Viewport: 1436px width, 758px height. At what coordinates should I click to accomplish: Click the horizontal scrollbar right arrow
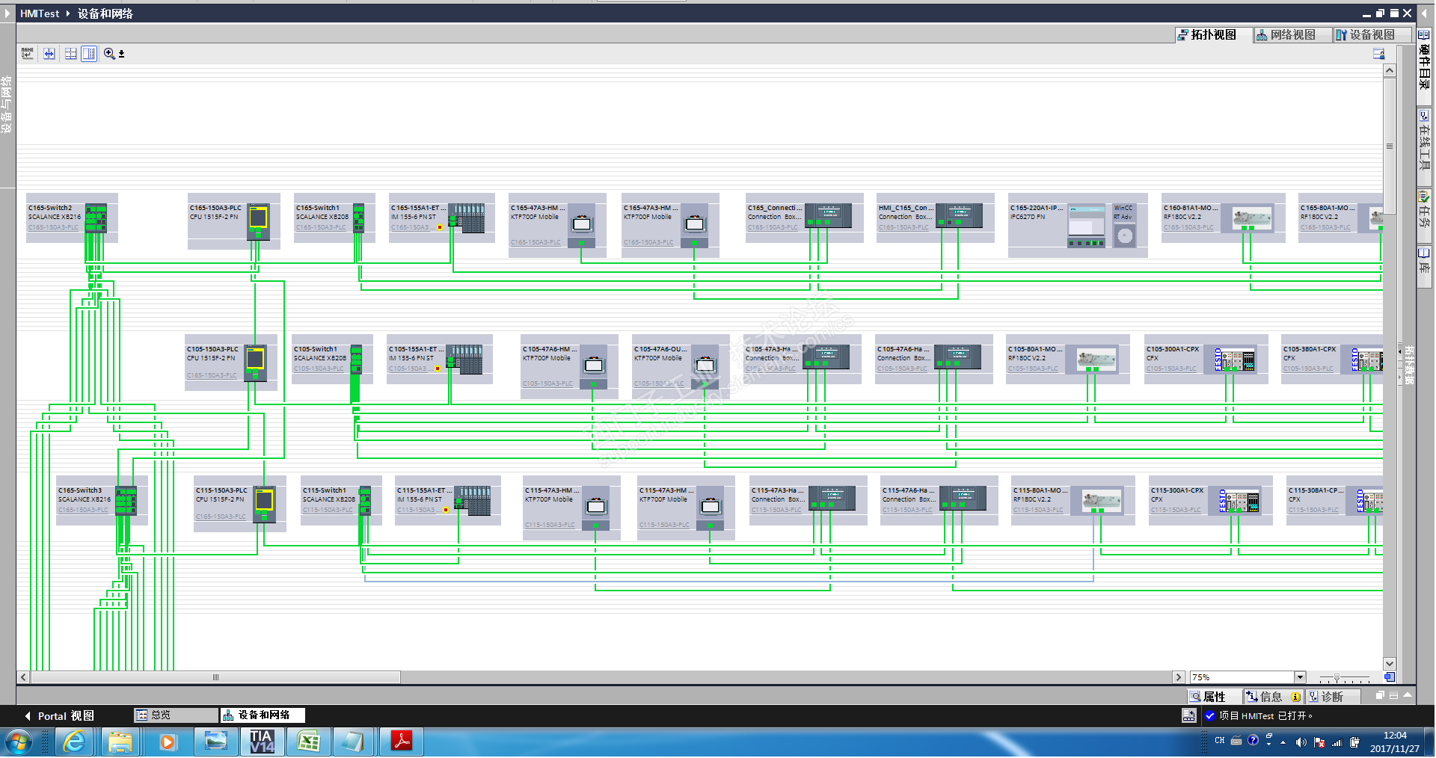(1179, 677)
